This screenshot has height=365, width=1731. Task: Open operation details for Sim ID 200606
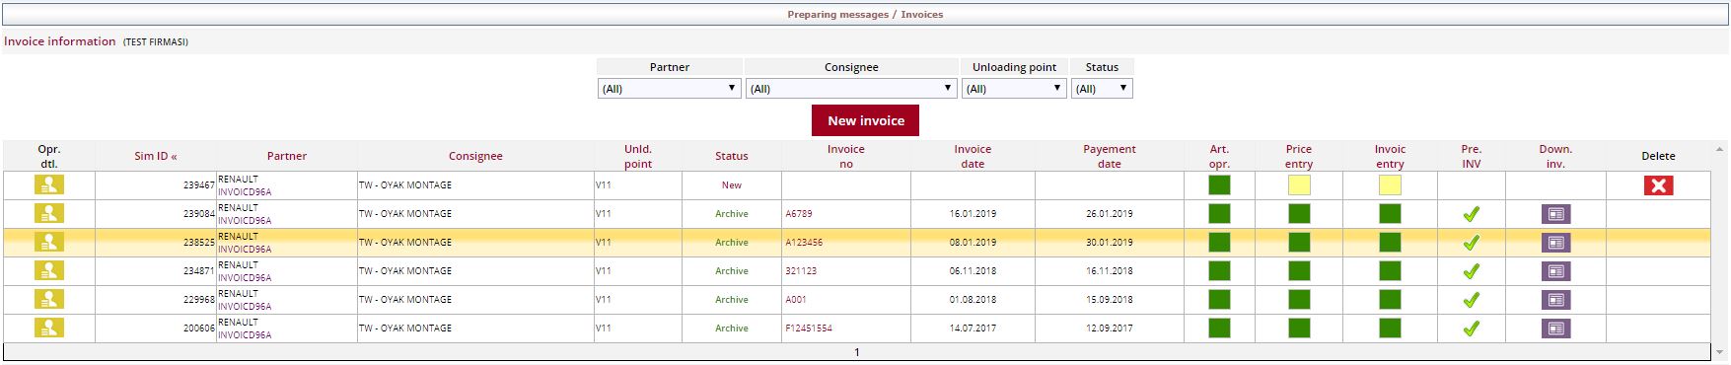(48, 328)
